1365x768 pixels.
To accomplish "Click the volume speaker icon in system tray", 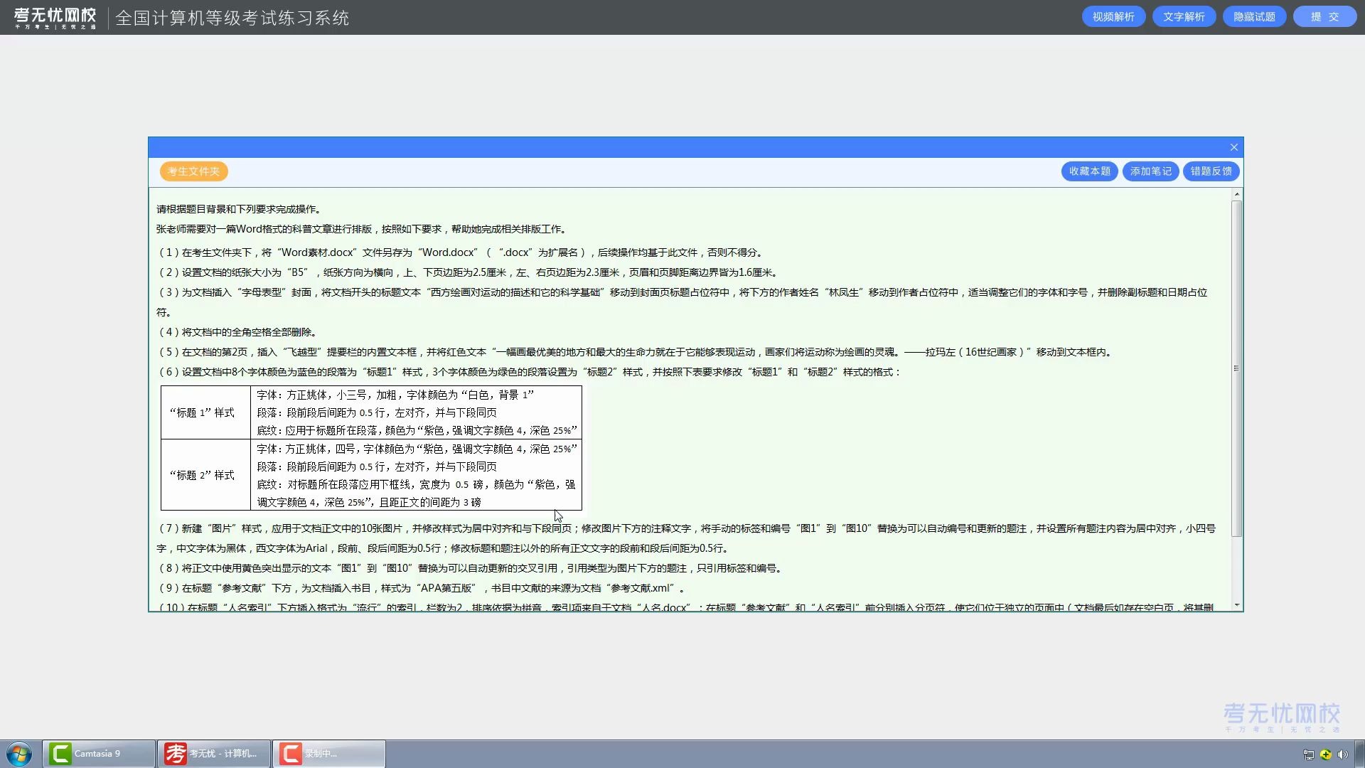I will [1342, 754].
